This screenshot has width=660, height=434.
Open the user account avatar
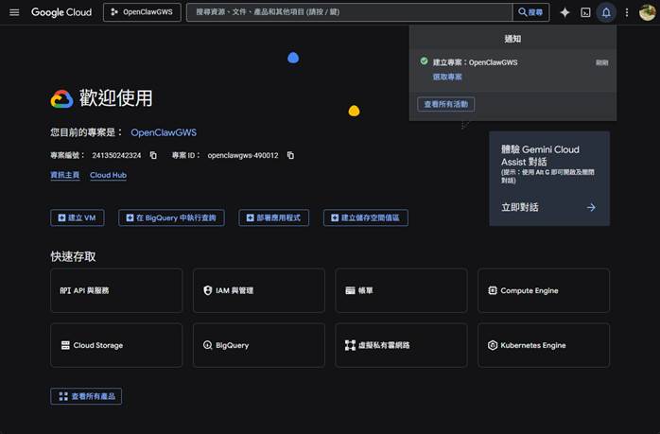[x=647, y=12]
